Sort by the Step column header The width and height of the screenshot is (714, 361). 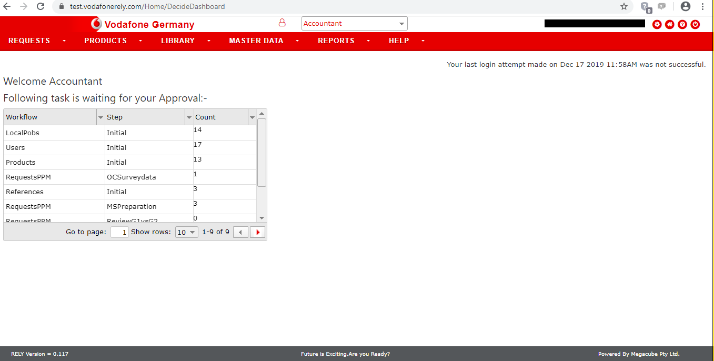[145, 117]
